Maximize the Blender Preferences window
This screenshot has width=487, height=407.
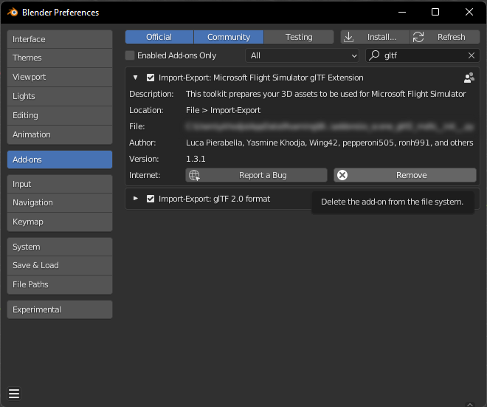click(435, 12)
